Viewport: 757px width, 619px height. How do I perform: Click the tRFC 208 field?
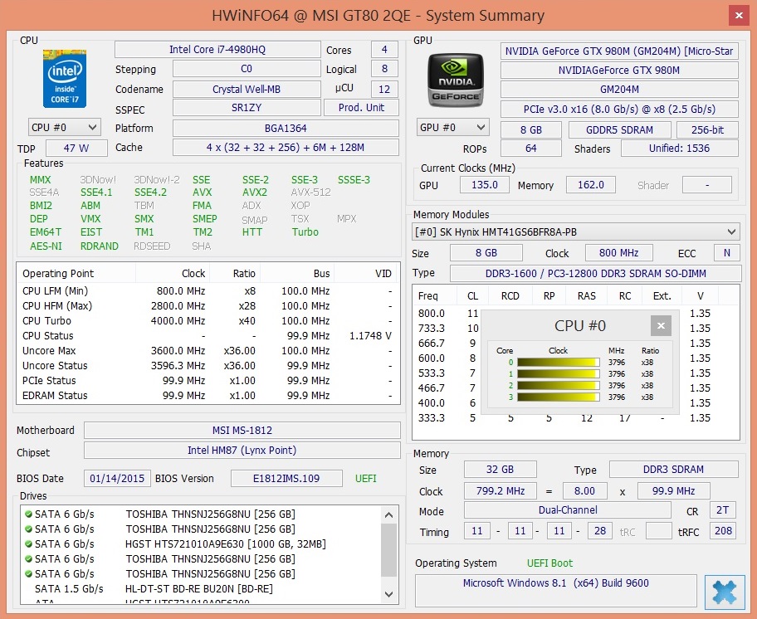point(723,531)
